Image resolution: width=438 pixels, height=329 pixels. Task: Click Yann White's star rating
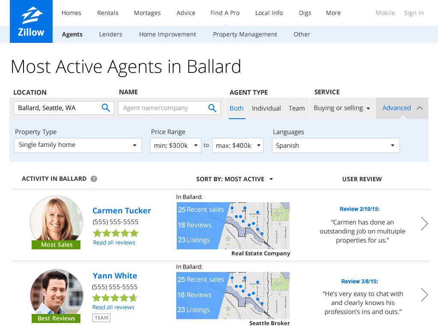pos(115,298)
